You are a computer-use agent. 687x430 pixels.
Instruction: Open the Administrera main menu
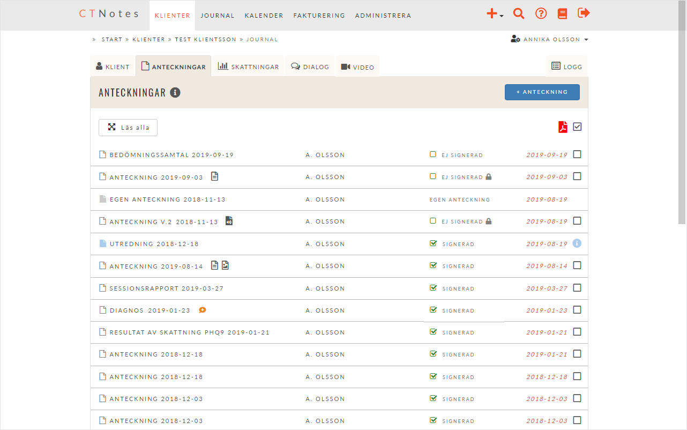point(383,16)
